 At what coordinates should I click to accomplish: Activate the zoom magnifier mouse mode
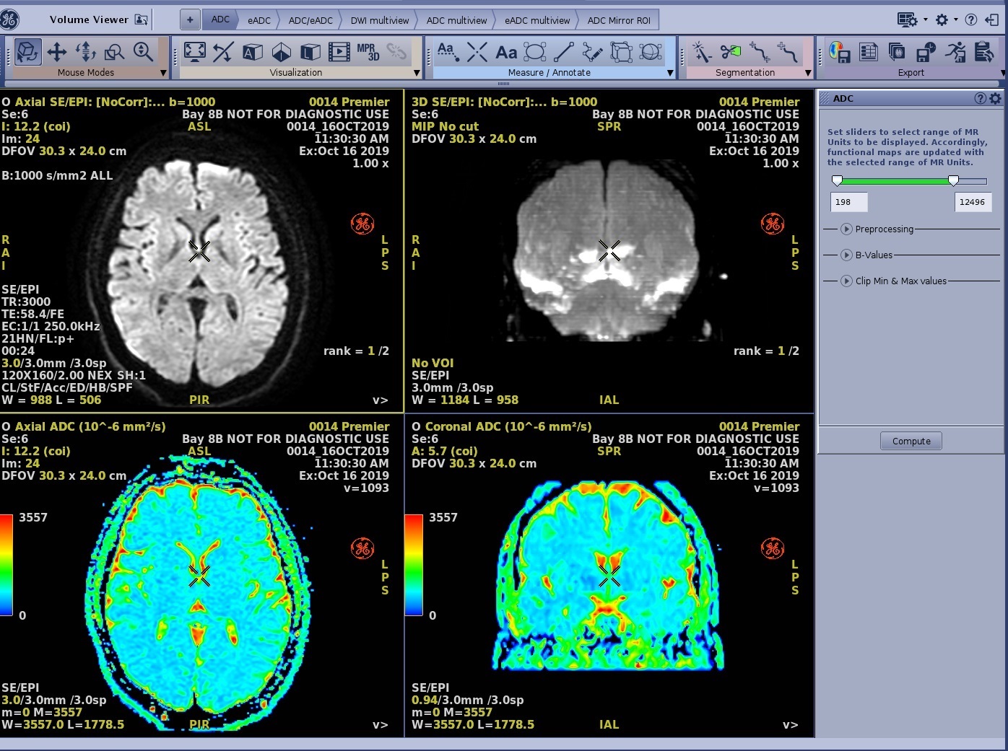point(144,52)
